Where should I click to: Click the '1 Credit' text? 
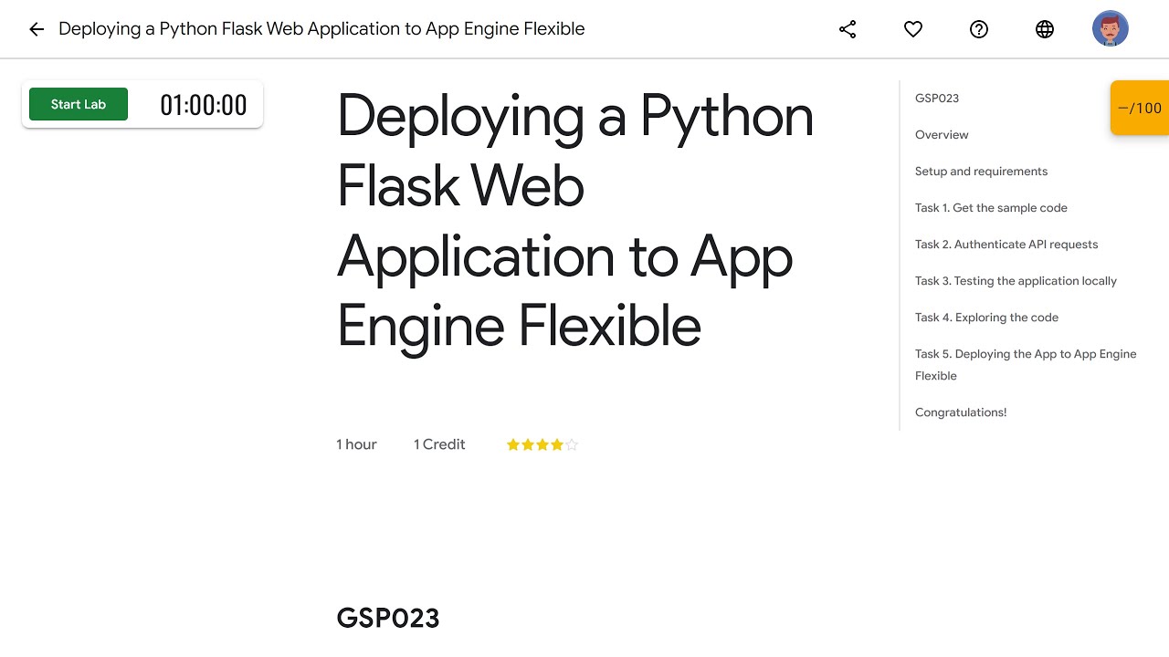click(439, 444)
